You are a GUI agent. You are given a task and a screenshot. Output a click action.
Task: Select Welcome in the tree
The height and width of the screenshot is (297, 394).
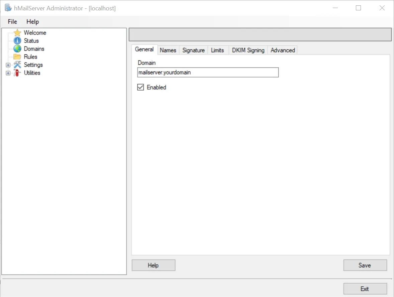click(x=35, y=33)
